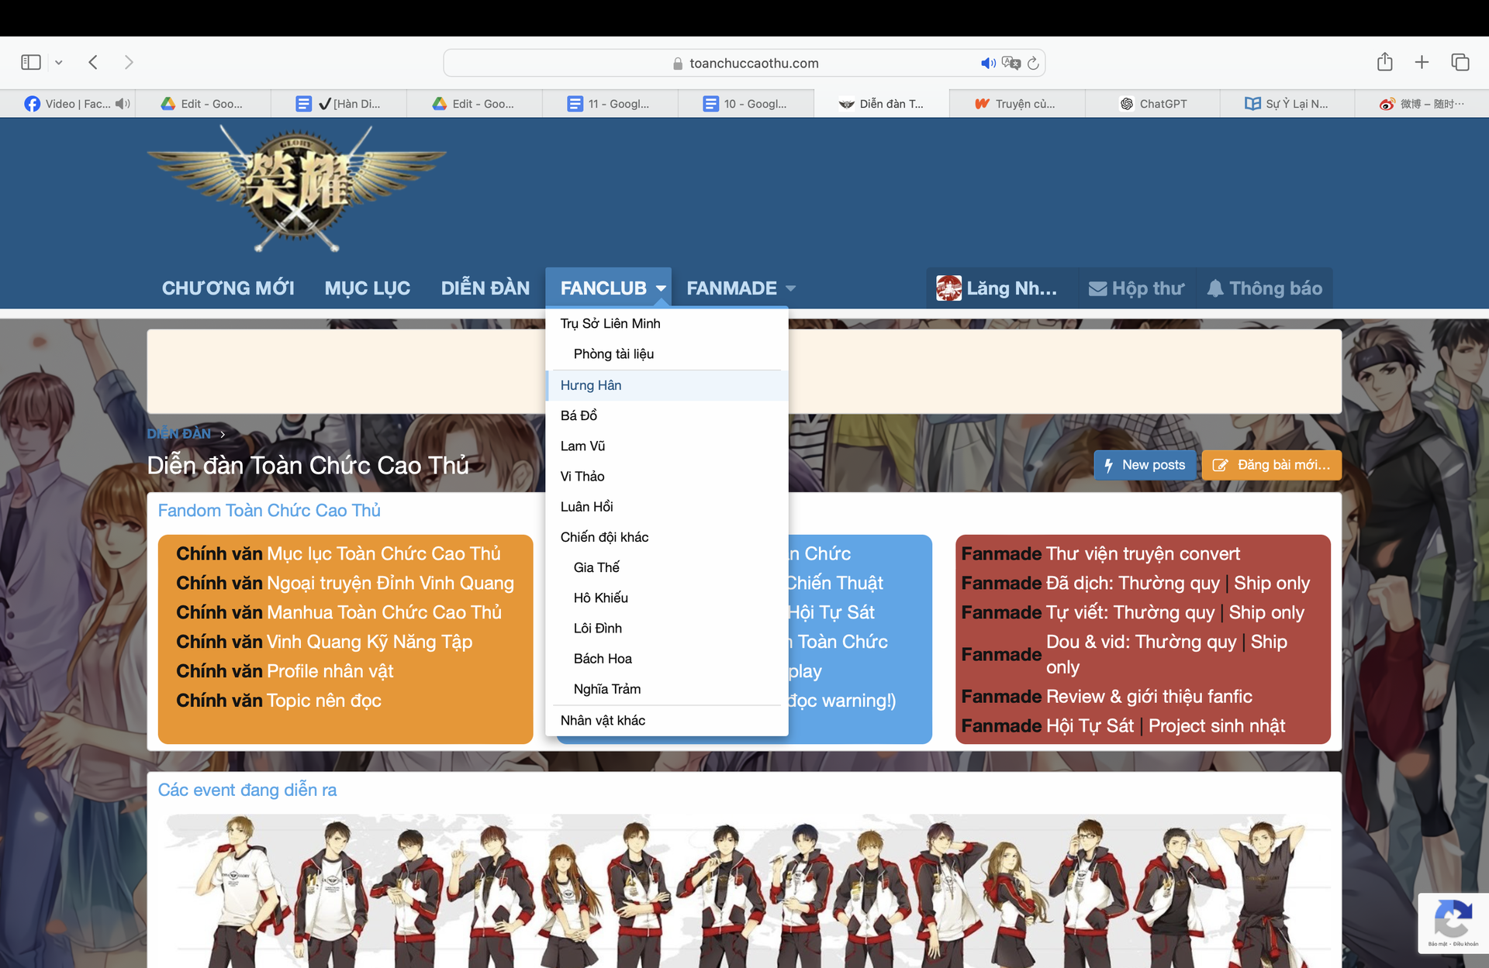
Task: Select Gia Thế menu entry
Action: coord(667,567)
